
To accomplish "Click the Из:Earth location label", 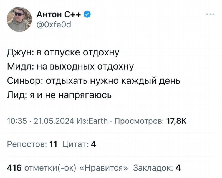I will (x=92, y=121).
